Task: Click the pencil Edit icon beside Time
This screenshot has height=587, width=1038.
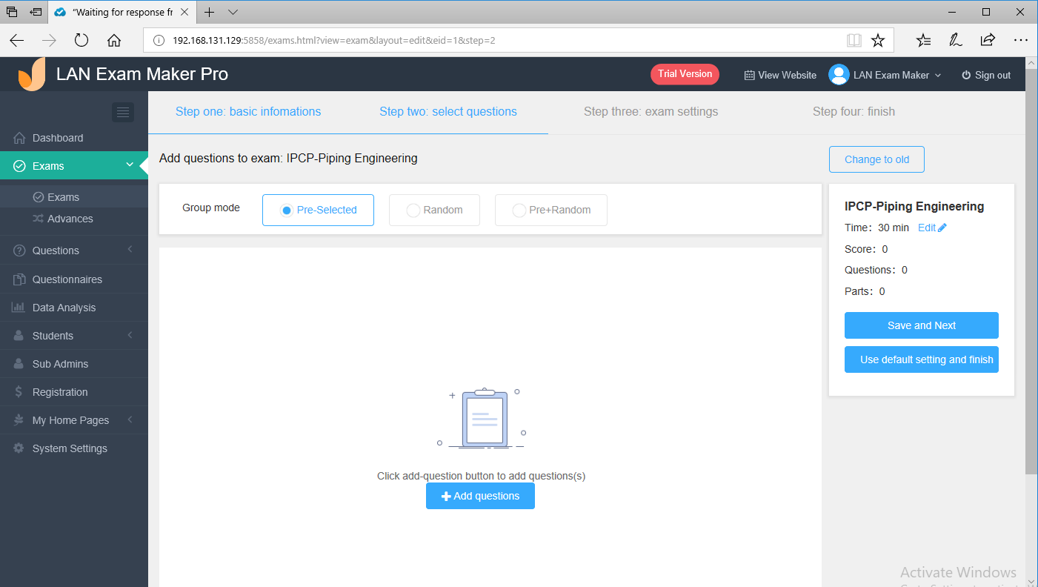Action: 942,228
